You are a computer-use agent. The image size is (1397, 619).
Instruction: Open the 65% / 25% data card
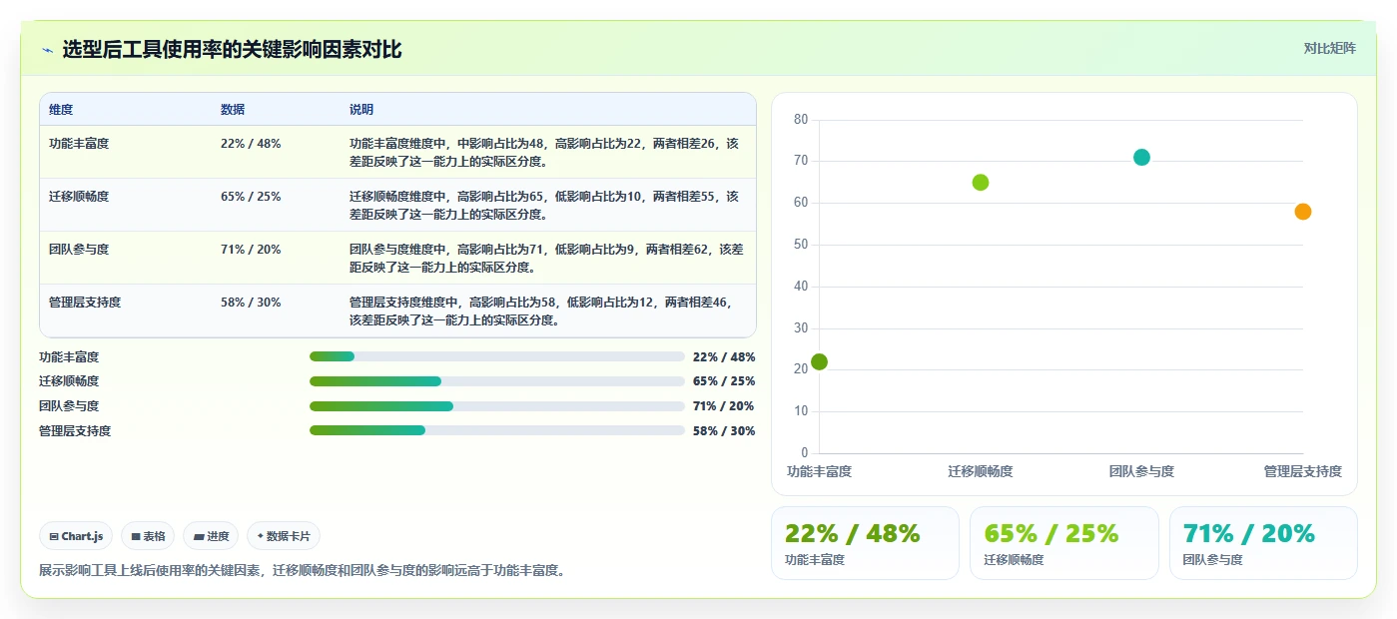1064,543
